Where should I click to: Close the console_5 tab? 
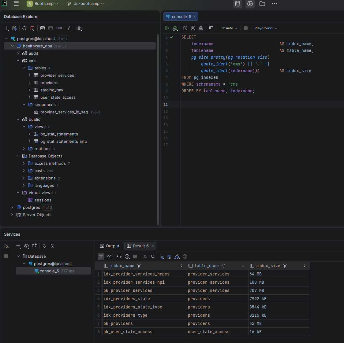[195, 17]
